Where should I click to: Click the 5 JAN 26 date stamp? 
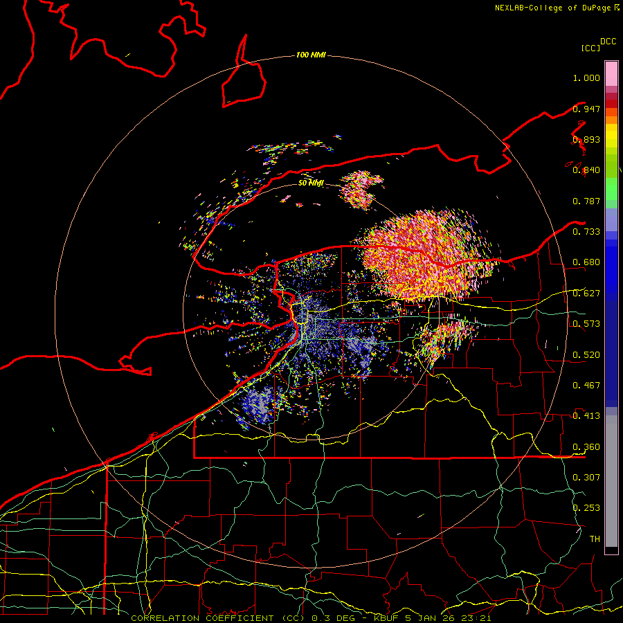pos(431,618)
